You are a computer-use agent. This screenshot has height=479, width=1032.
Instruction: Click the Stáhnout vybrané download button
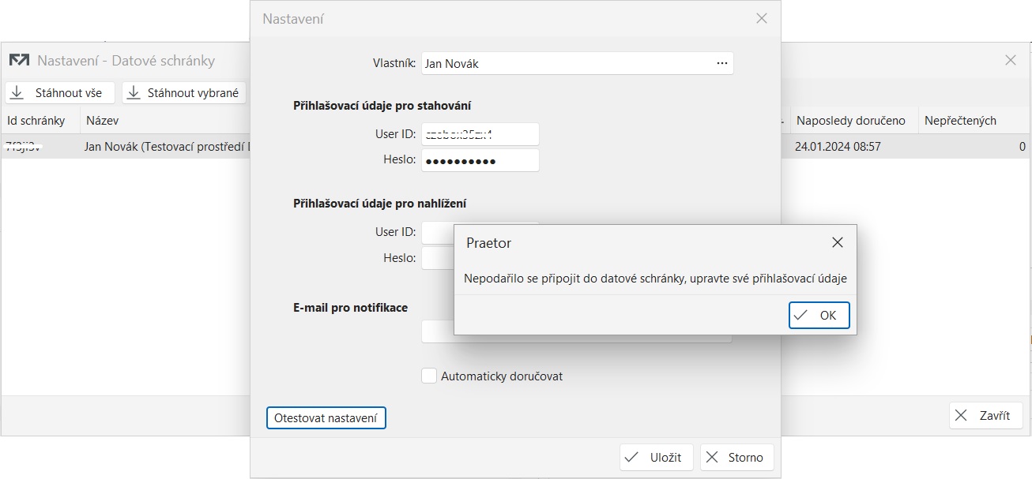point(184,93)
